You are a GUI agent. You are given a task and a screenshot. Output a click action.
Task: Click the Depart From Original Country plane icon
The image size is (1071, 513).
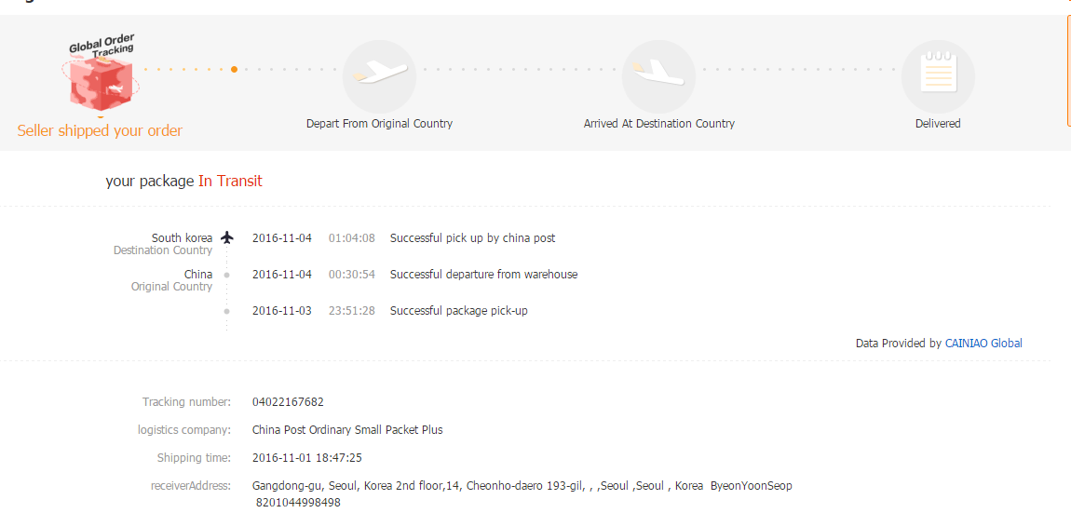[379, 76]
